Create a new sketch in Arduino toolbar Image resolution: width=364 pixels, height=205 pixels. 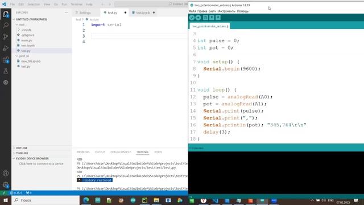pos(205,18)
